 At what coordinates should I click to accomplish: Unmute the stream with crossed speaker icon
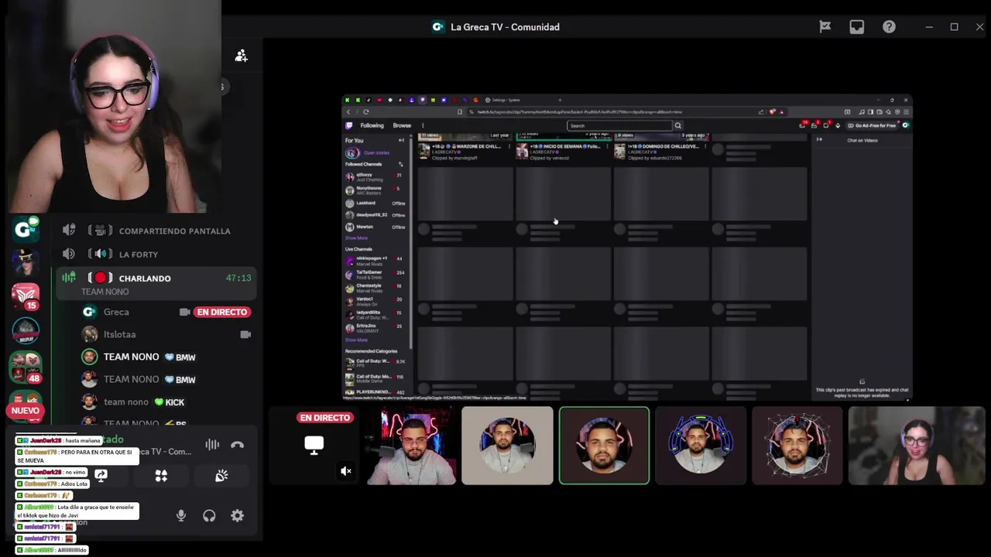(x=346, y=471)
